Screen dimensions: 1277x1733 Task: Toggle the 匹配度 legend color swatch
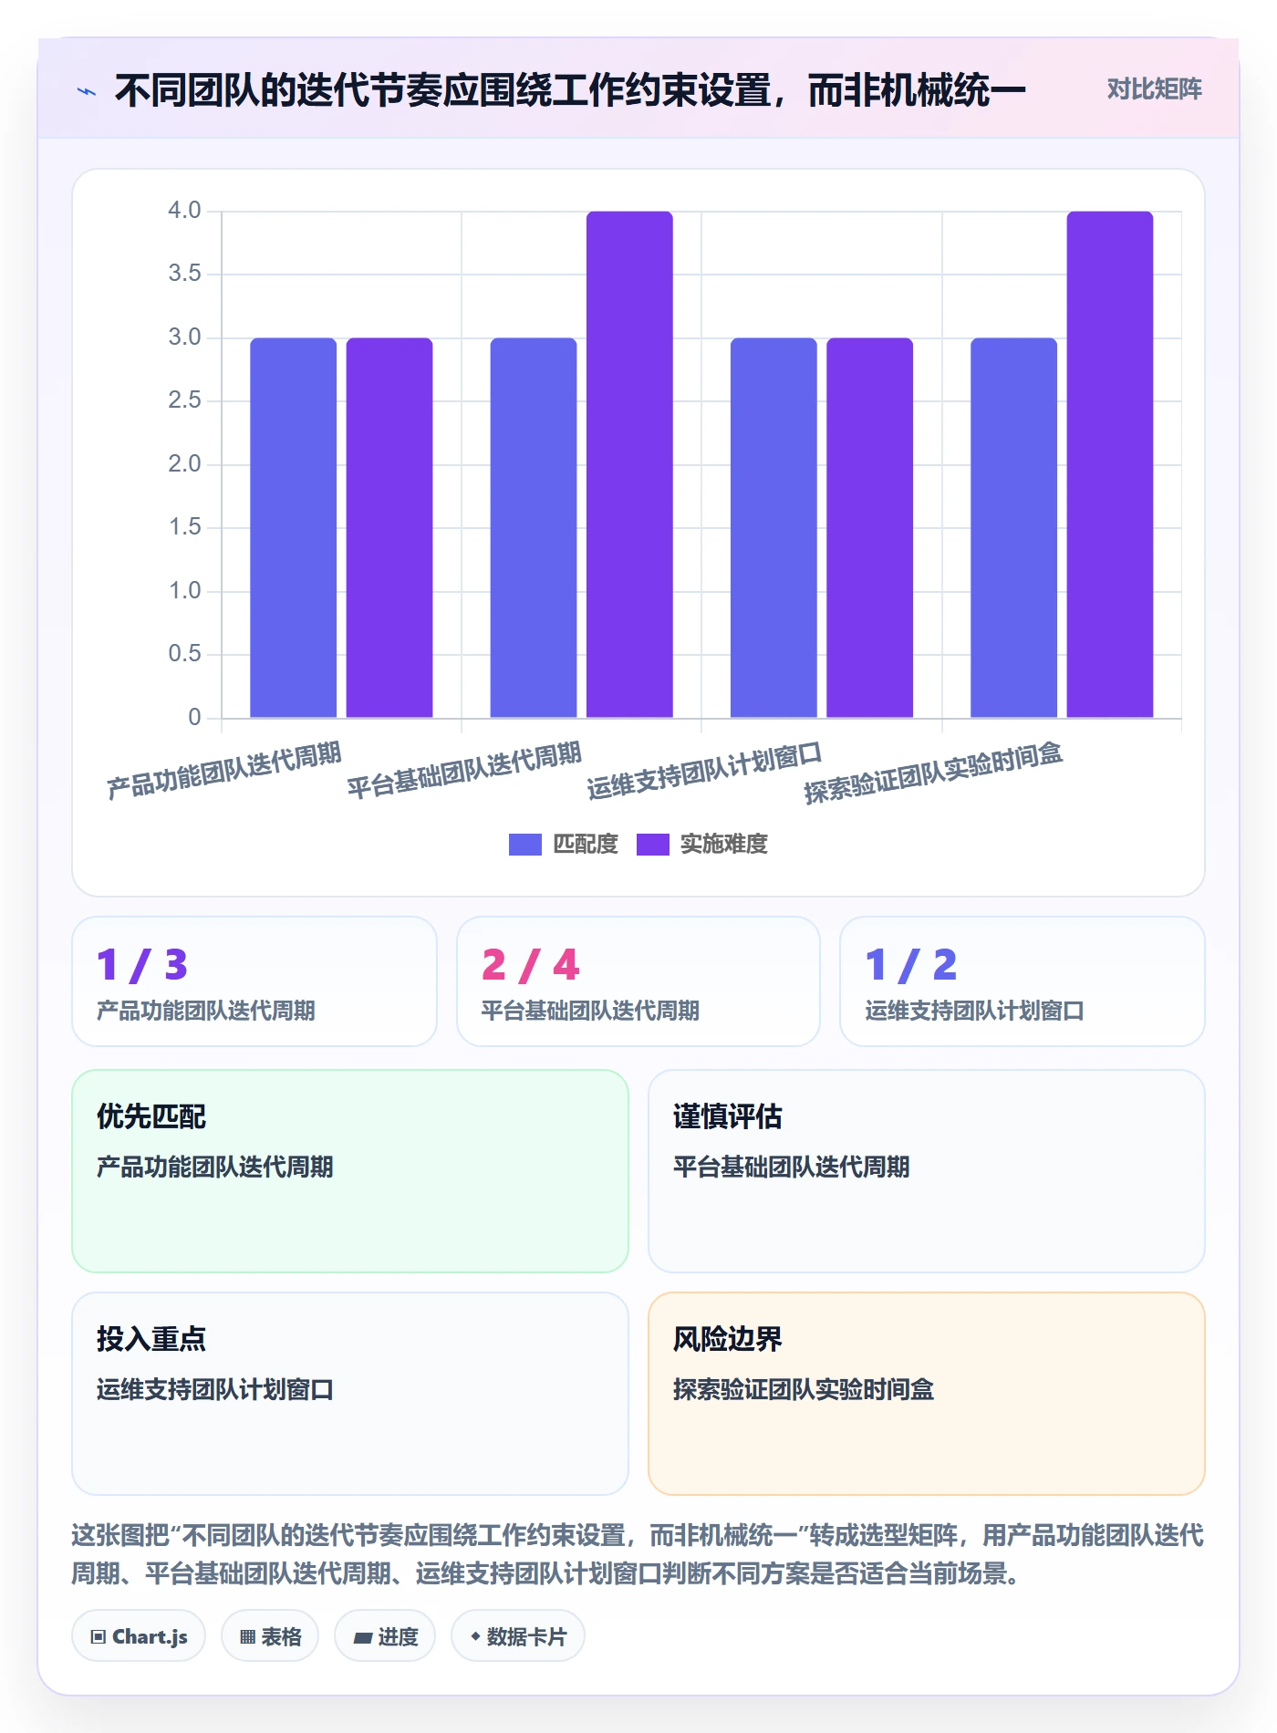pos(525,845)
